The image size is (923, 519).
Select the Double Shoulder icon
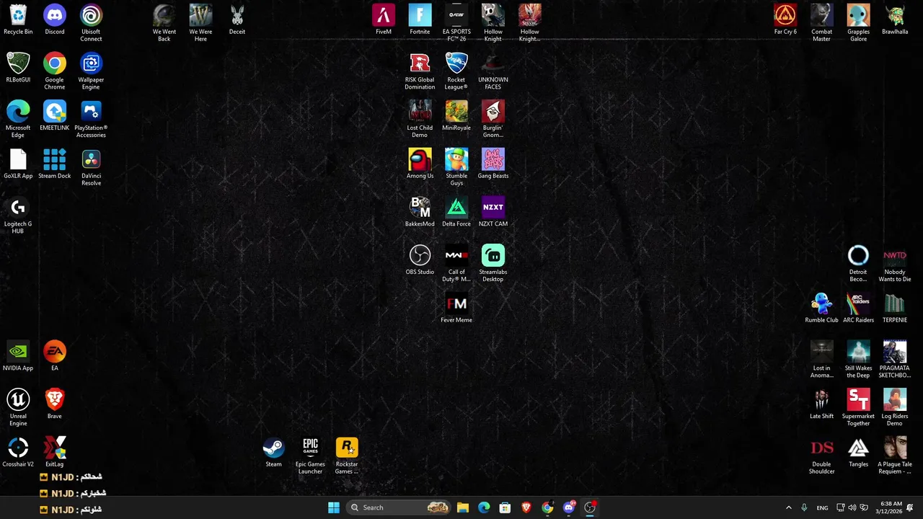822,456
